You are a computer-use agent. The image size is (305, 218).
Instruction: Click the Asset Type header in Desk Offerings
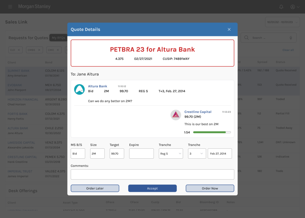70,203
